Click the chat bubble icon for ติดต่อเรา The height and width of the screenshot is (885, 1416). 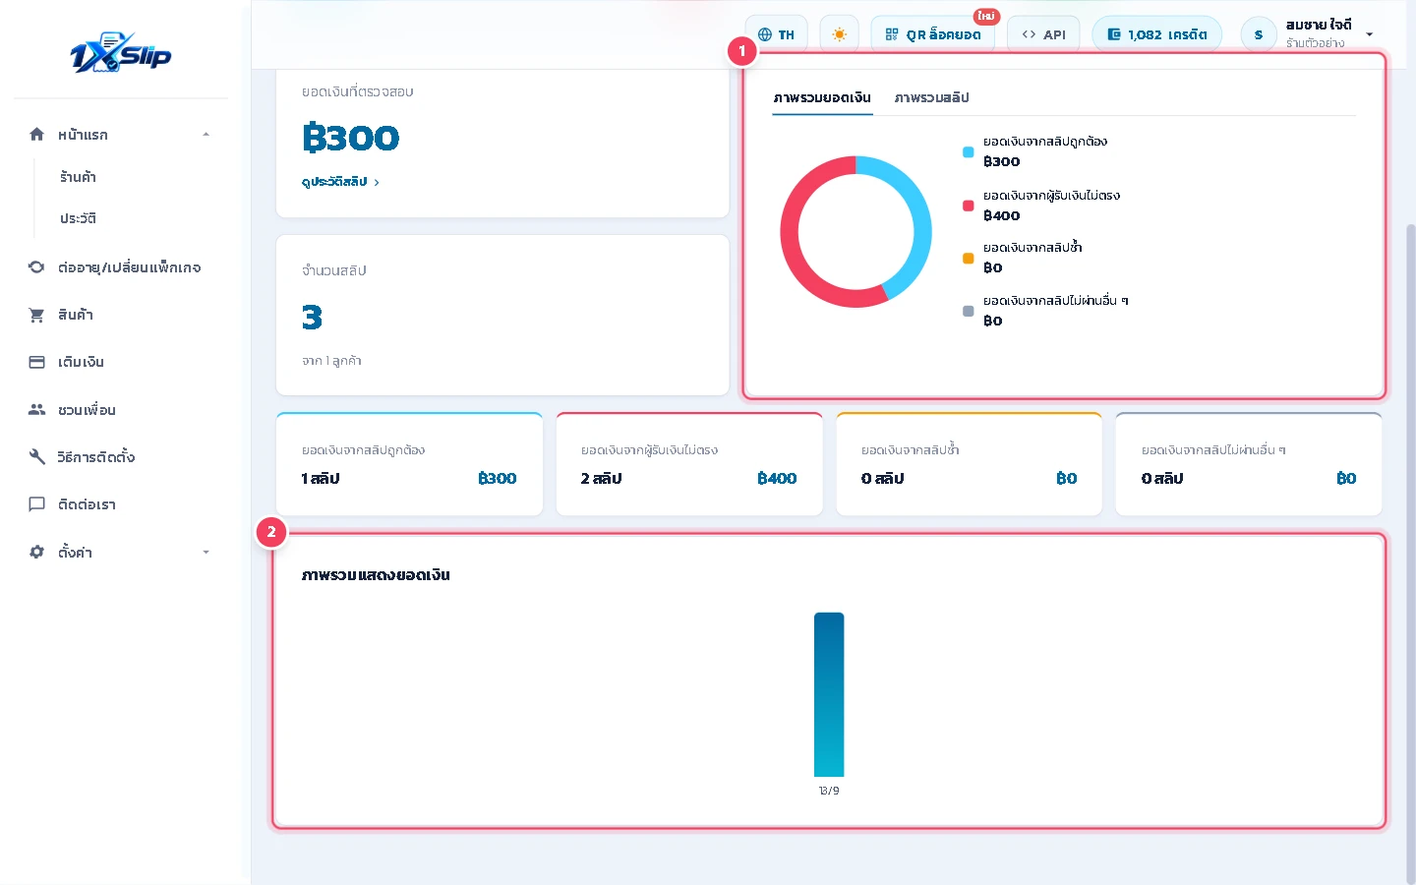point(36,504)
